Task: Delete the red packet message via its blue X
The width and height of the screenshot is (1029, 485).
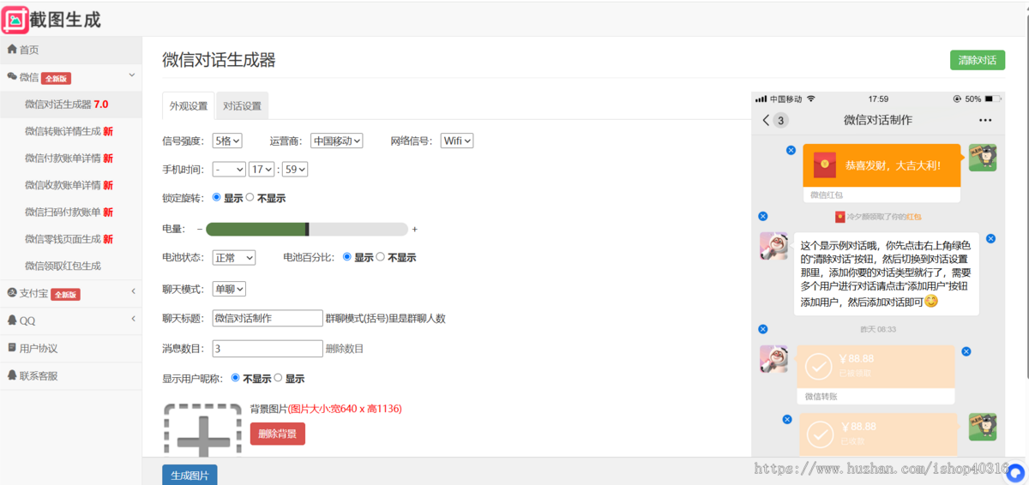Action: pos(791,150)
